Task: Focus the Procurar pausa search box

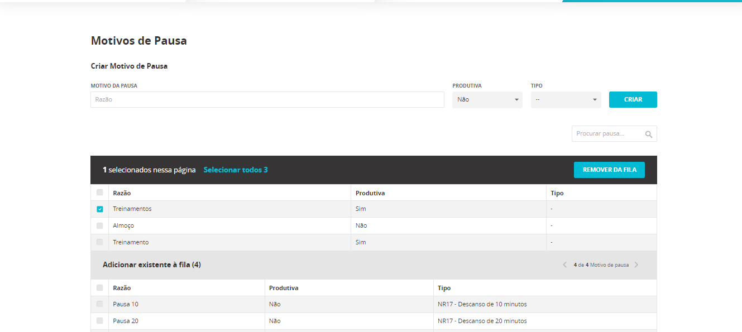Action: (607, 134)
